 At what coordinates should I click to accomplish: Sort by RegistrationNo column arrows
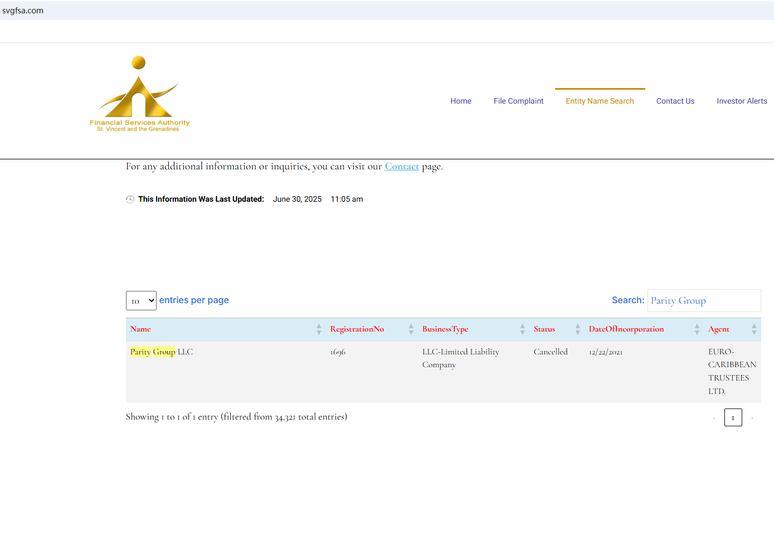click(411, 329)
